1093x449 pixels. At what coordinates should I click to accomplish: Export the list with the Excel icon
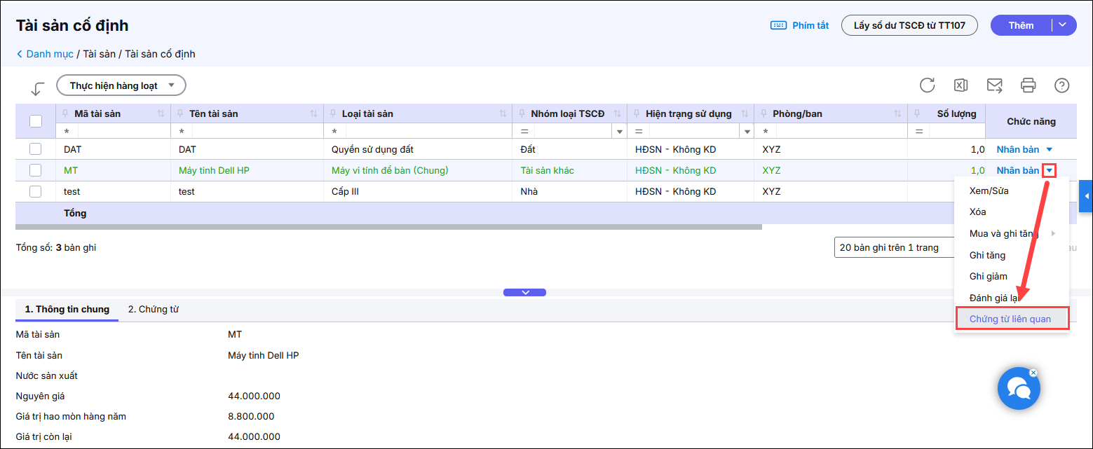[960, 85]
